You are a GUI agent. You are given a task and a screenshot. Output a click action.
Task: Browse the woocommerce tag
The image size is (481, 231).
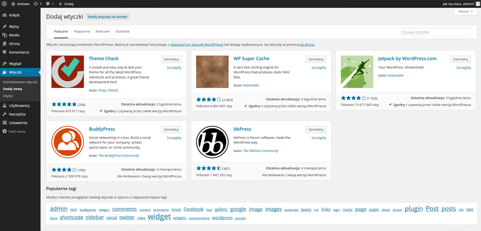[199, 218]
